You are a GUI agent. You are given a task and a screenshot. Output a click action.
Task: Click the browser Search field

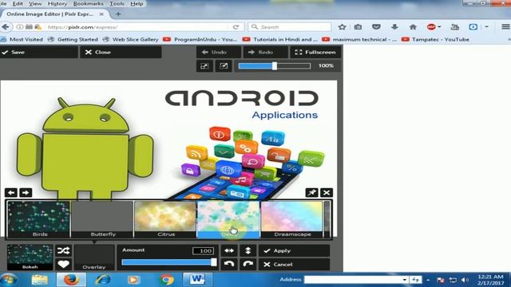[290, 27]
